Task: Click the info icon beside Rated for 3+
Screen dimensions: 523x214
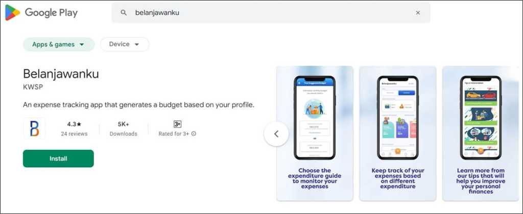Action: pos(194,134)
